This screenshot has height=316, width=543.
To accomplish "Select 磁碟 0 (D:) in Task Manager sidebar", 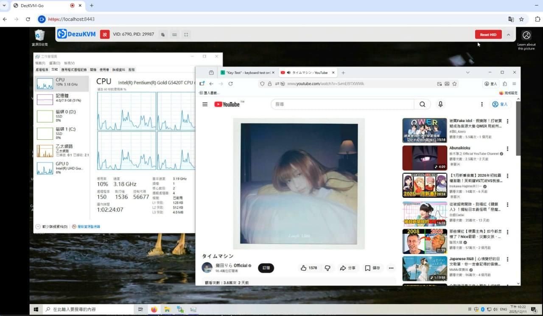I will pos(62,116).
